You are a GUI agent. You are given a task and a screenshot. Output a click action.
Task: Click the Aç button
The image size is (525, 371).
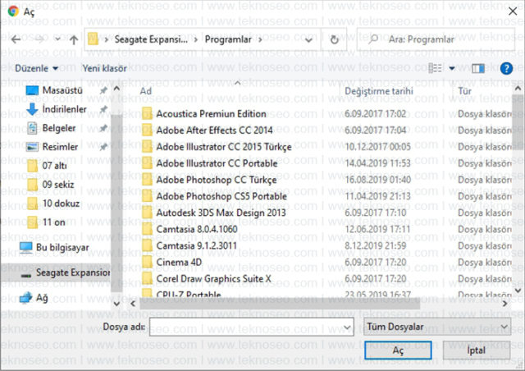coord(398,350)
